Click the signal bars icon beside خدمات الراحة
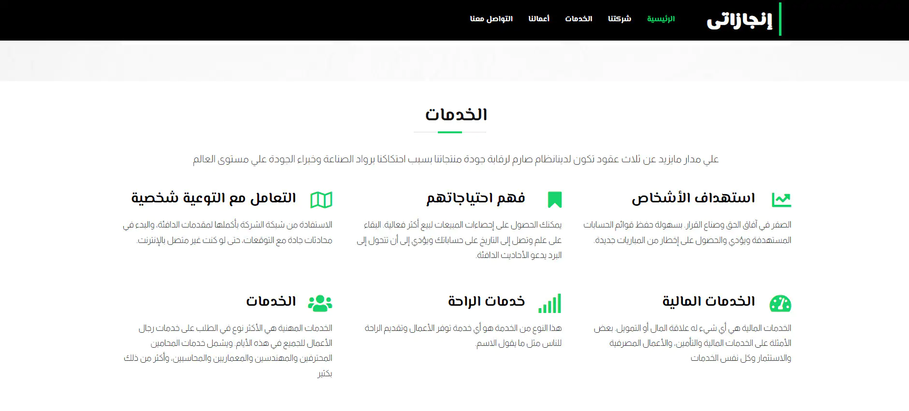The height and width of the screenshot is (411, 909). pyautogui.click(x=550, y=303)
